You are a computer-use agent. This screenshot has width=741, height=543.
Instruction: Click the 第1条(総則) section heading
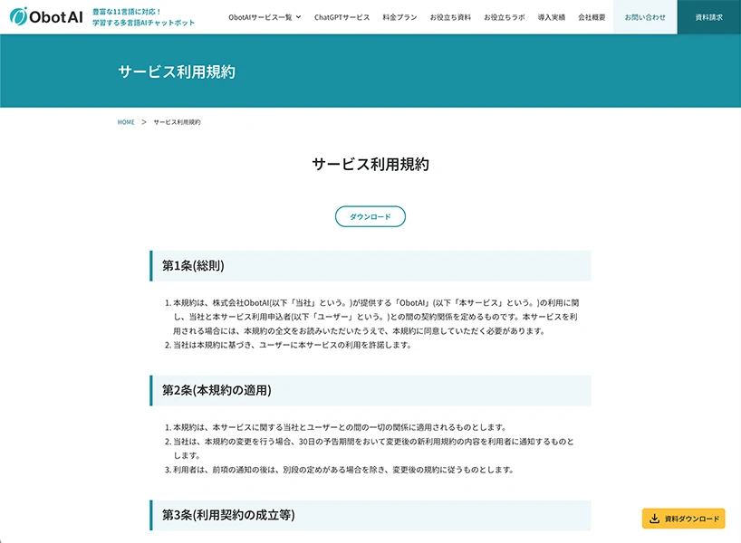click(x=193, y=266)
